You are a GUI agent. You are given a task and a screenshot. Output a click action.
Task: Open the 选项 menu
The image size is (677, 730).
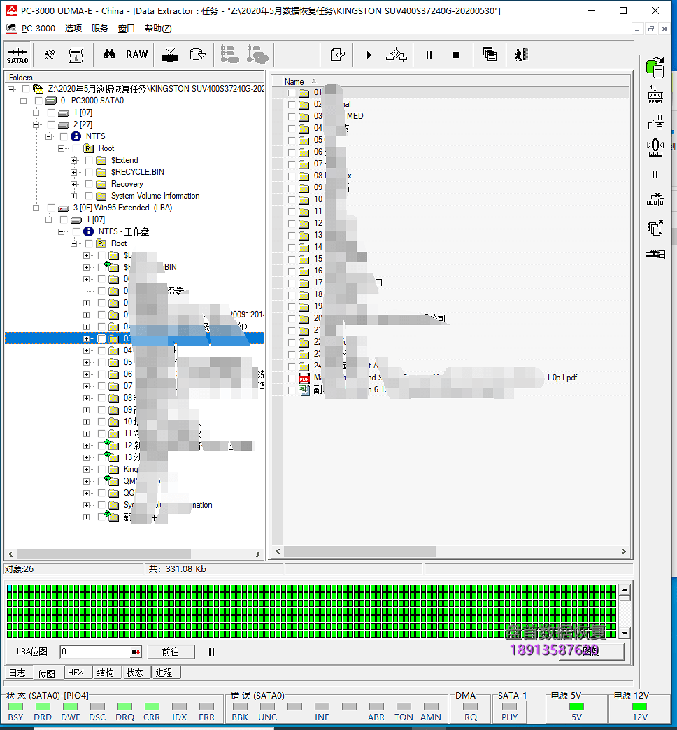(73, 29)
